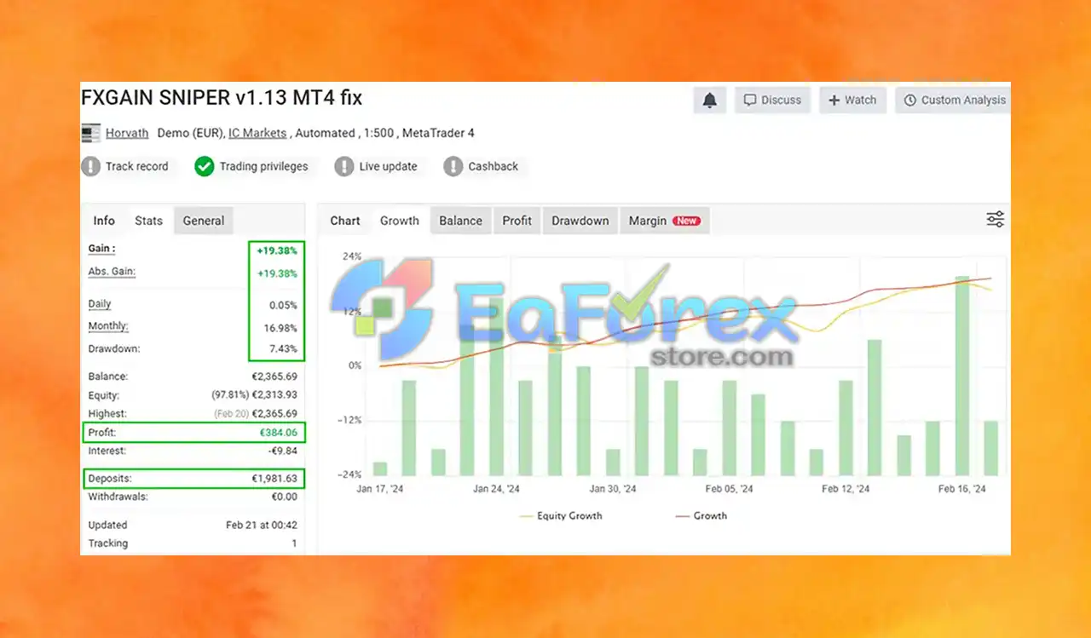
Task: Switch to the Stats tab
Action: (148, 221)
